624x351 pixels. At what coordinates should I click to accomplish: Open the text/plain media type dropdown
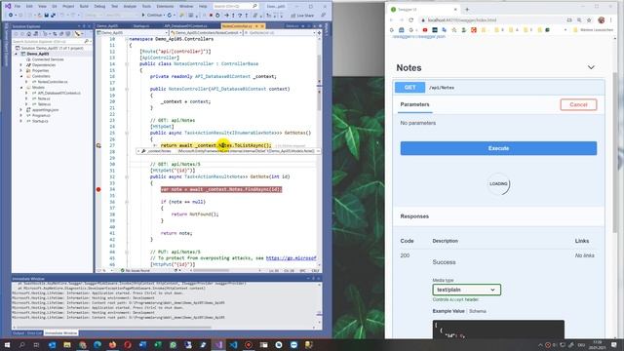point(466,290)
